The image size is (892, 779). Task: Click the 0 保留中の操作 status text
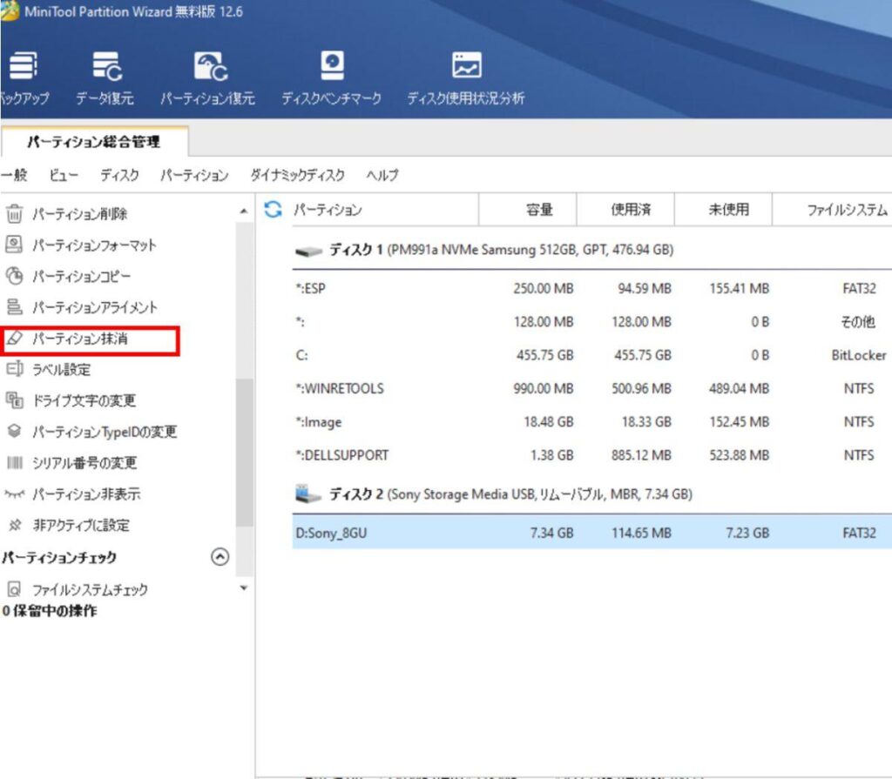pos(50,611)
